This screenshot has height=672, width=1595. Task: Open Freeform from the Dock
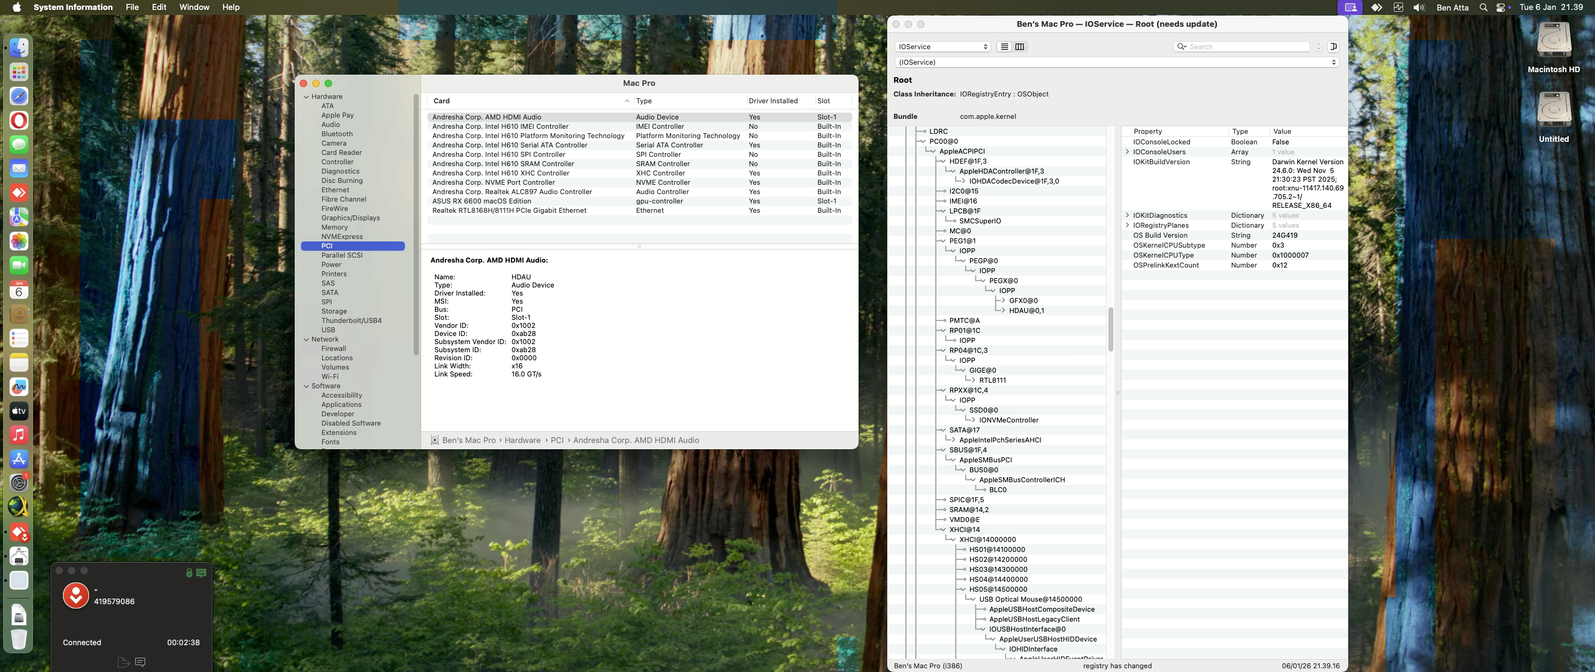(19, 386)
